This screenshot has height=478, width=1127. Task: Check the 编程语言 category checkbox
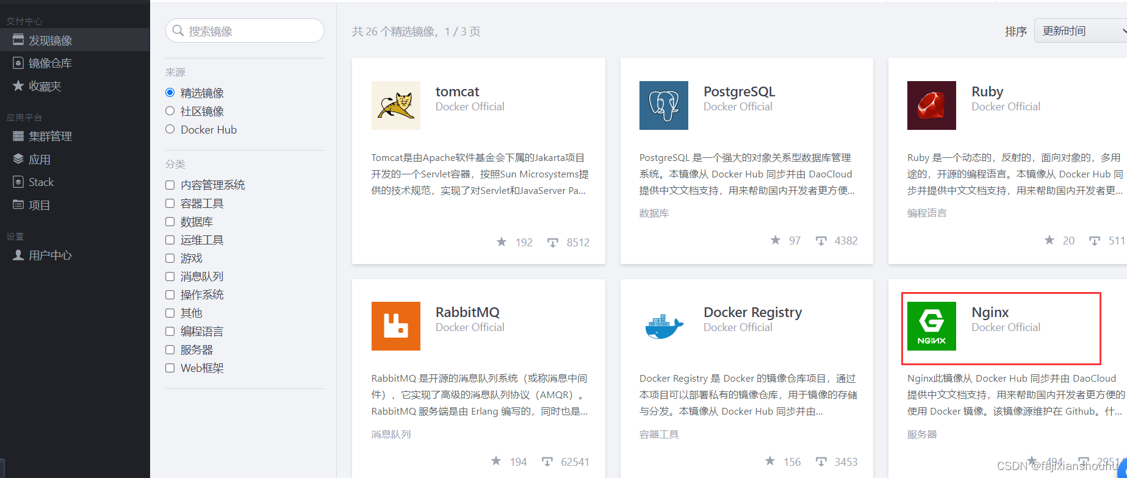point(170,331)
